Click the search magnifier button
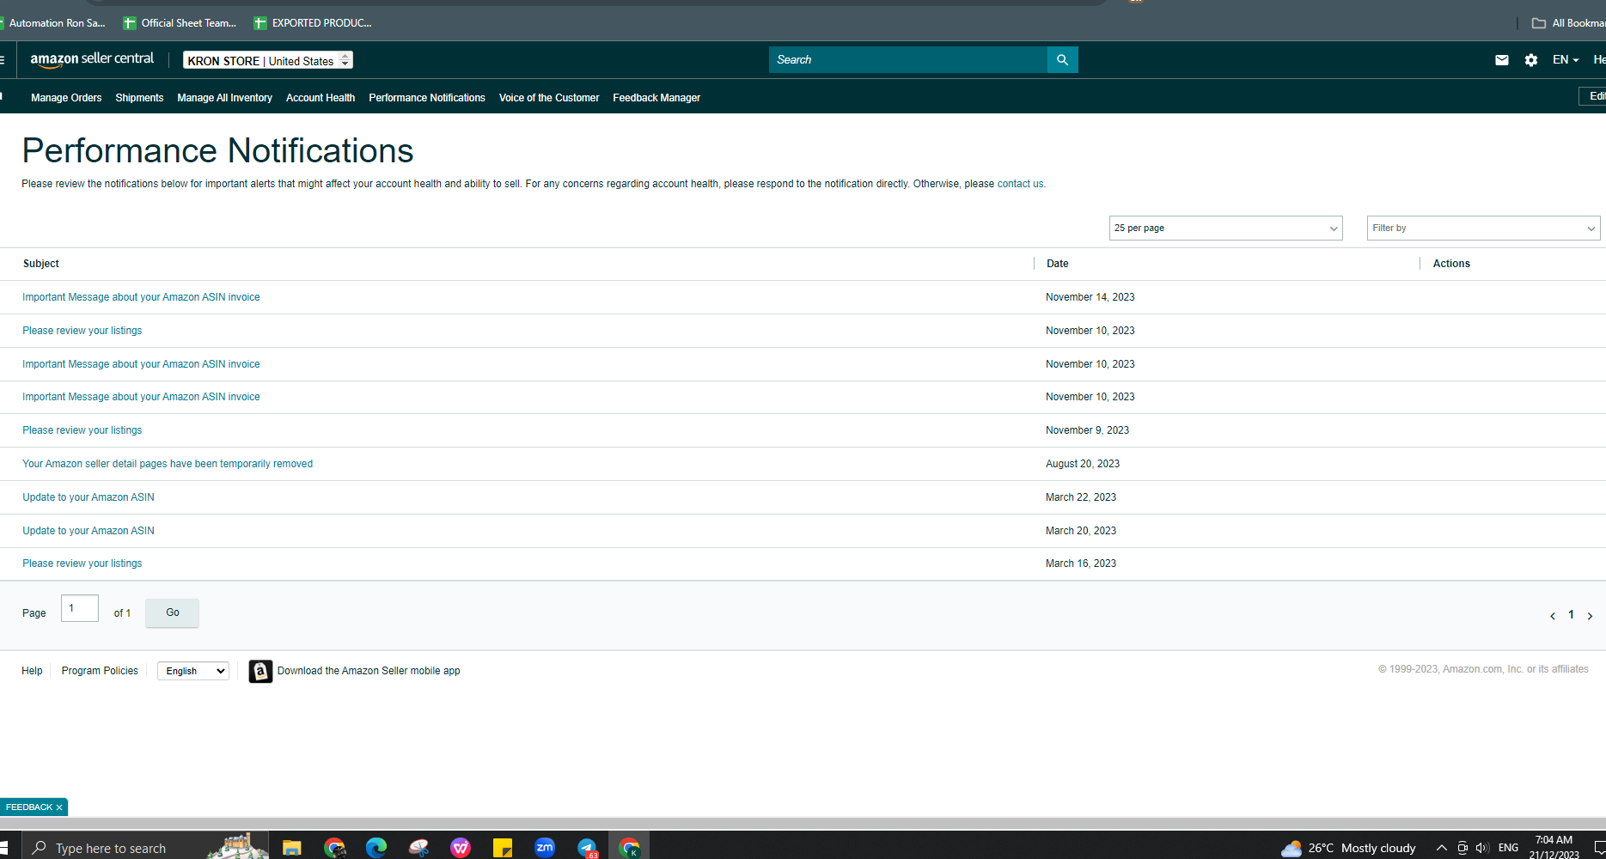 pos(1062,60)
